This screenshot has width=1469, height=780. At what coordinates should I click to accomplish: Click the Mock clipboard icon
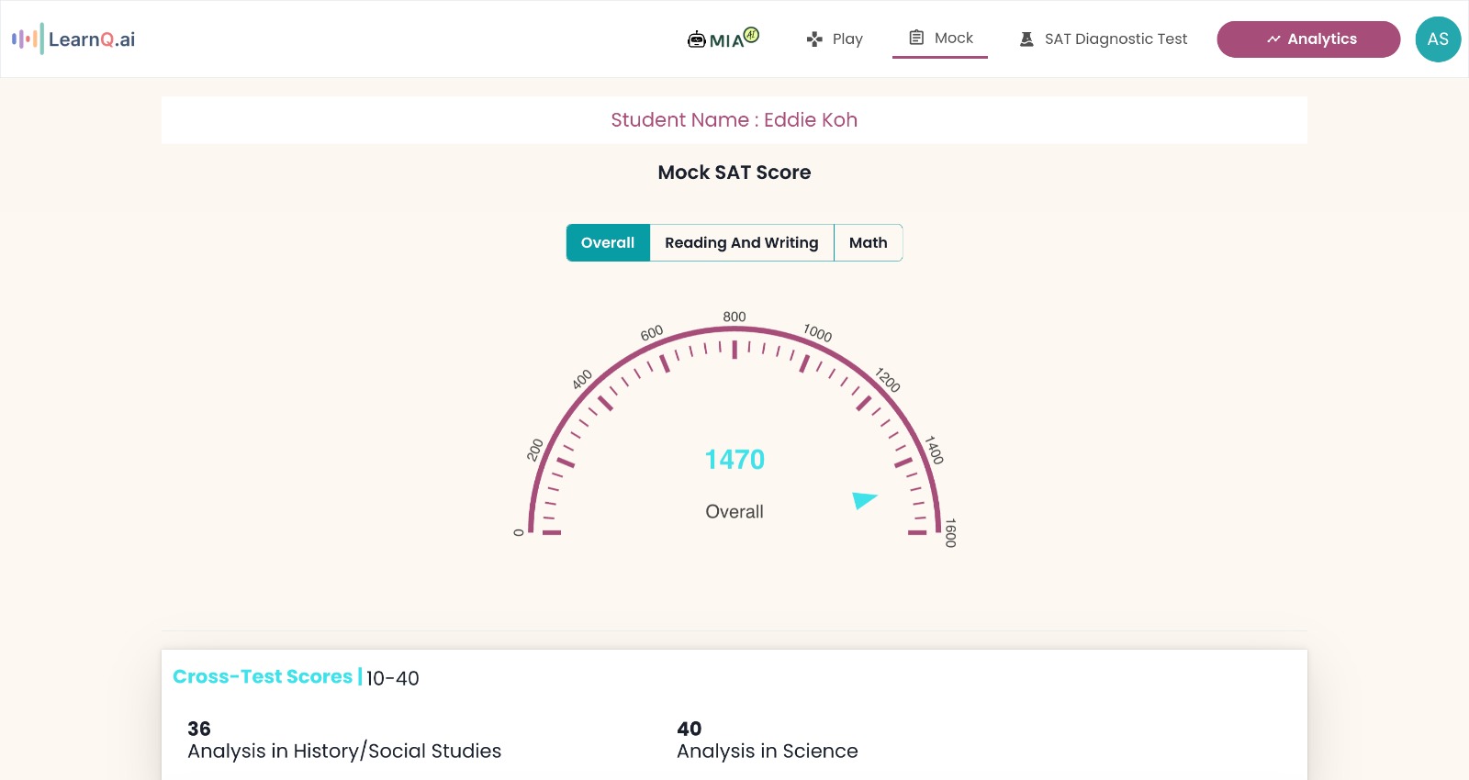pos(916,38)
